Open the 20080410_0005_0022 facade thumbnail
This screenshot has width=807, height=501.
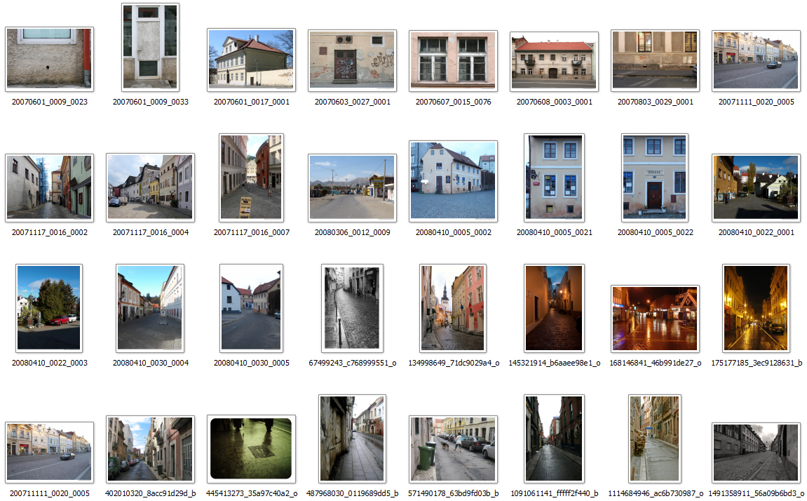(x=655, y=178)
